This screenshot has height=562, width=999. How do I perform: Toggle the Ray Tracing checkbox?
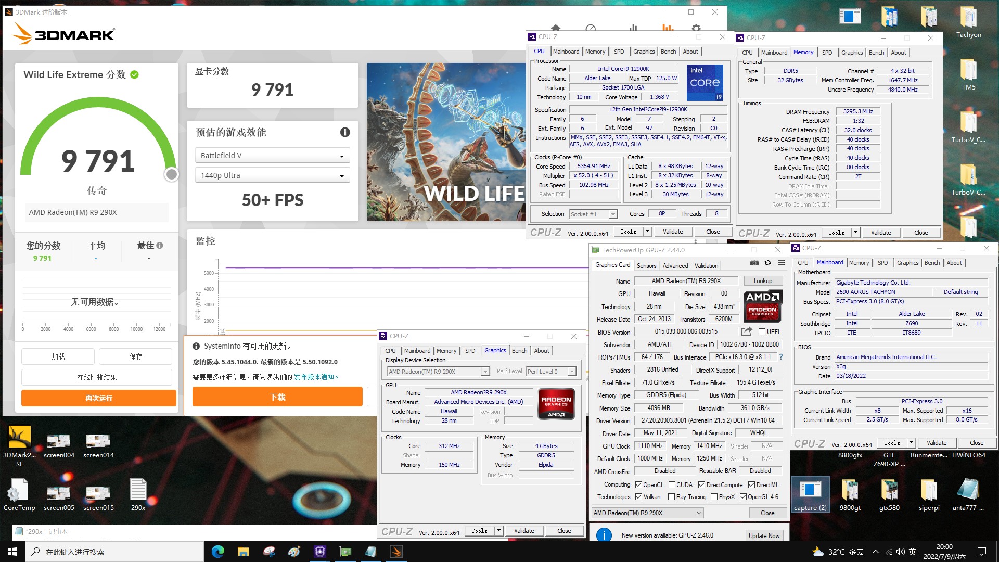671,497
